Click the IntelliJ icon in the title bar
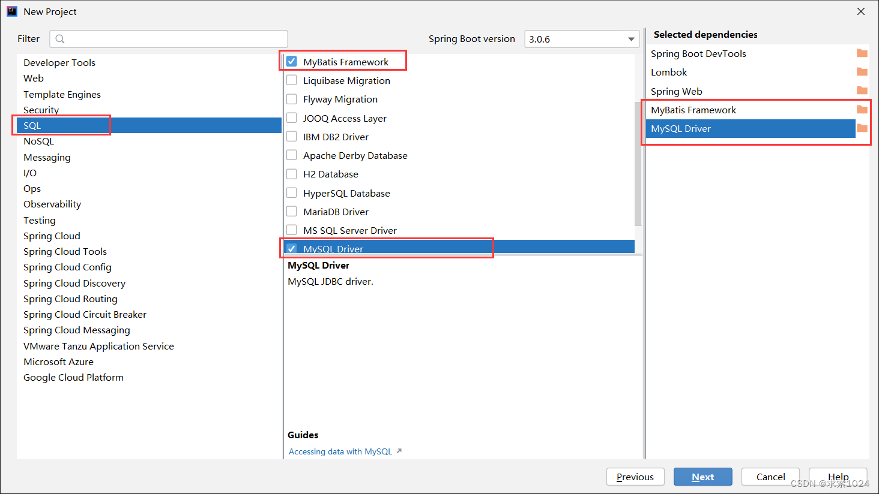This screenshot has height=494, width=879. point(11,11)
